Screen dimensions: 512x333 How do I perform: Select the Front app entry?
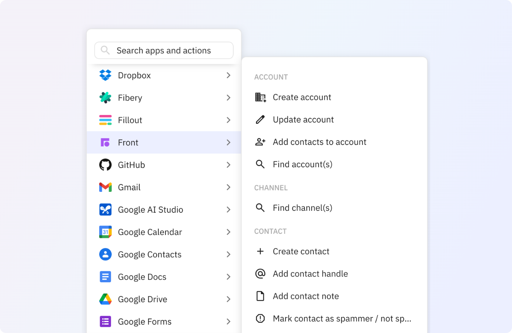pos(164,142)
